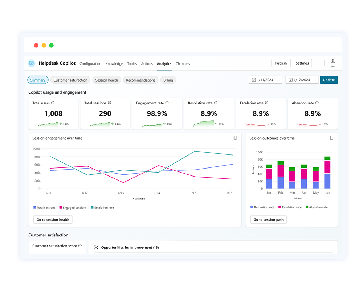
Task: Click the Abandon rate info icon
Action: pos(317,103)
